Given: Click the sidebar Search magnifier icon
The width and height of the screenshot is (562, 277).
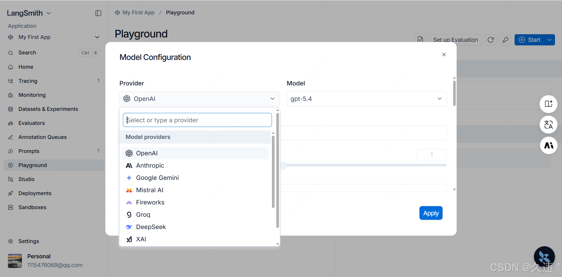Looking at the screenshot, I should tap(11, 53).
